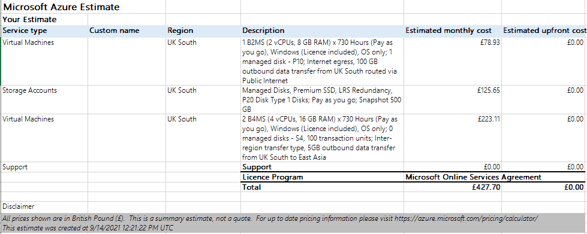
Task: Click the empty Custom name cell in Storage Accounts row
Action: tap(127, 100)
